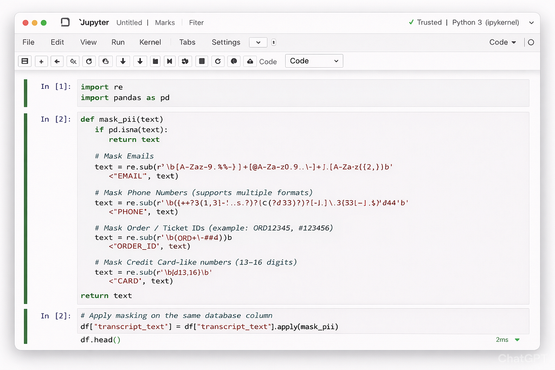Click the green triangle next to 2ms
The image size is (555, 370).
tap(517, 340)
